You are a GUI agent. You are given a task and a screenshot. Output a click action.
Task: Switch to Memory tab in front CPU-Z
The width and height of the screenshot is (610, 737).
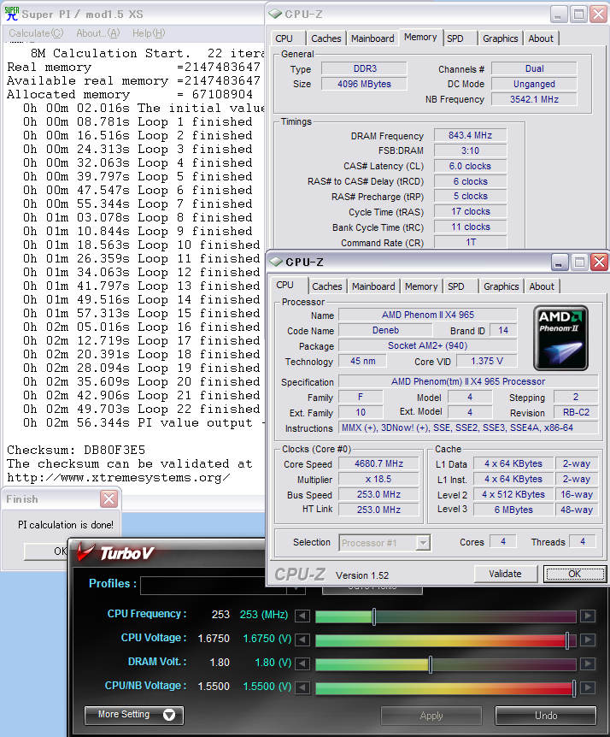pos(421,286)
